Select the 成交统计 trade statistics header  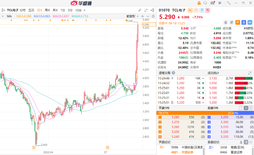point(213,73)
